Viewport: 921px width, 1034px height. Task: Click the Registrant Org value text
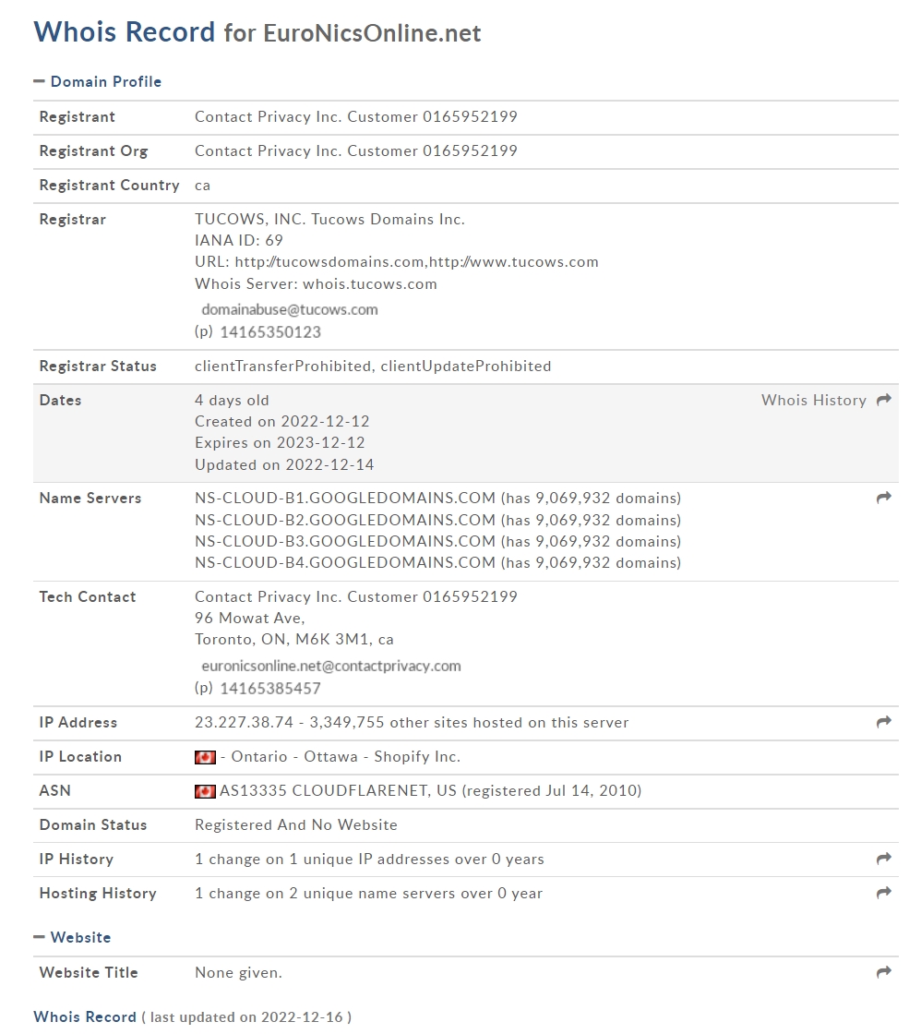(x=356, y=151)
